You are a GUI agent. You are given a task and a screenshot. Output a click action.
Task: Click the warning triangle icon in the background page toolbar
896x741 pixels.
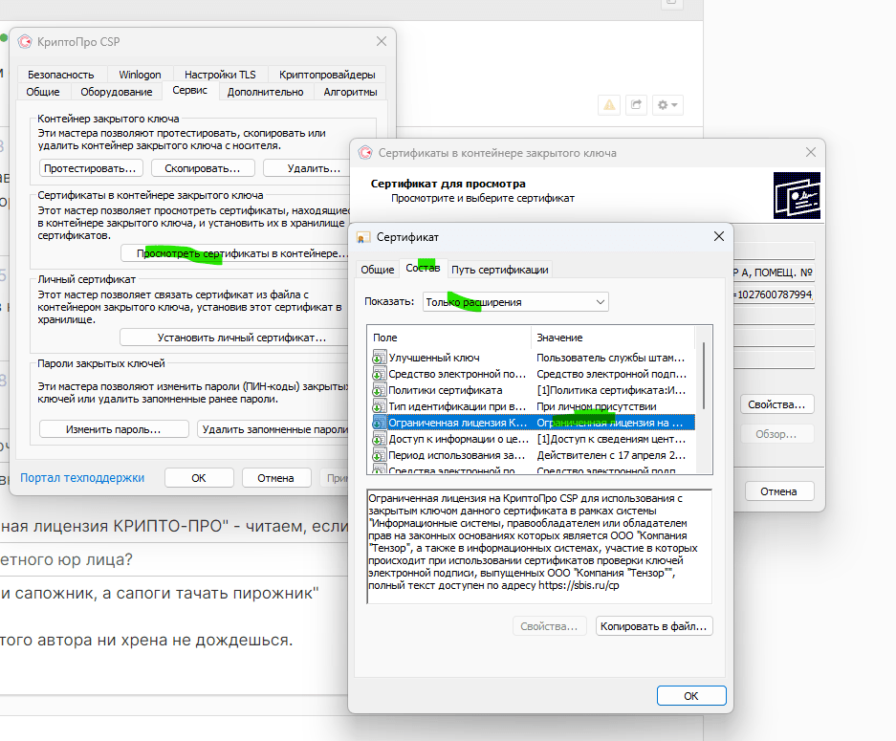point(609,104)
